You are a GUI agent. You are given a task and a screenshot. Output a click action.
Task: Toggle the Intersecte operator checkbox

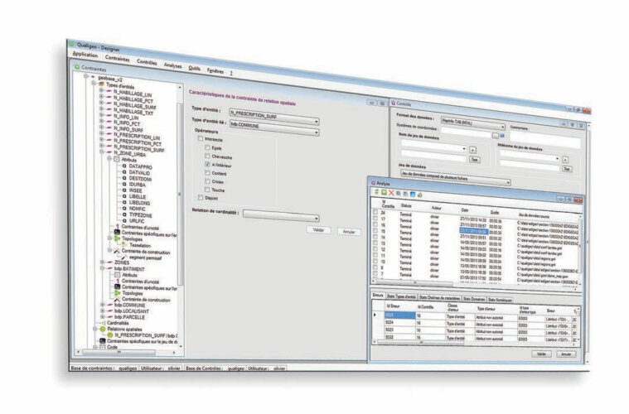(x=201, y=138)
